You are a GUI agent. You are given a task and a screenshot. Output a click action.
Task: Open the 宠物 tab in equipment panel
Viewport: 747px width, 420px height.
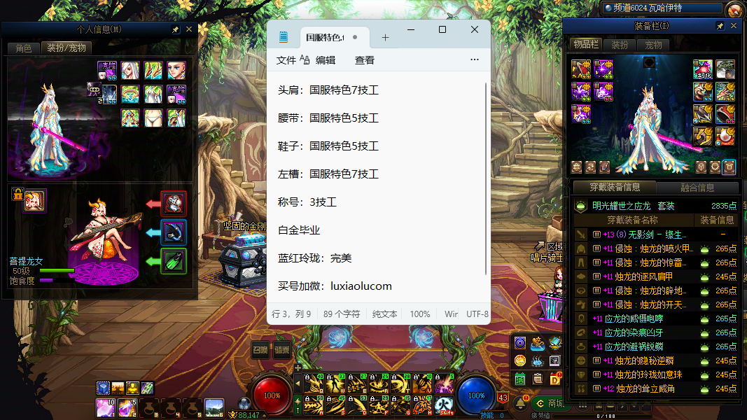coord(653,45)
